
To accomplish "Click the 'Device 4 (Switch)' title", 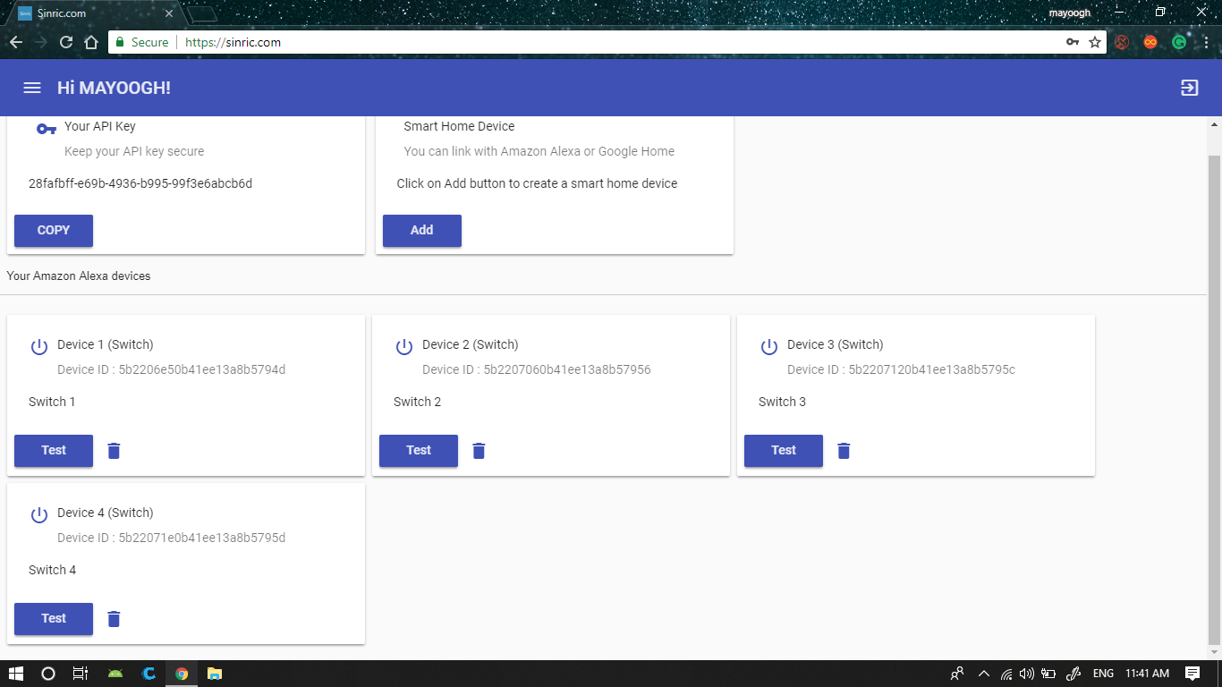I will (106, 513).
